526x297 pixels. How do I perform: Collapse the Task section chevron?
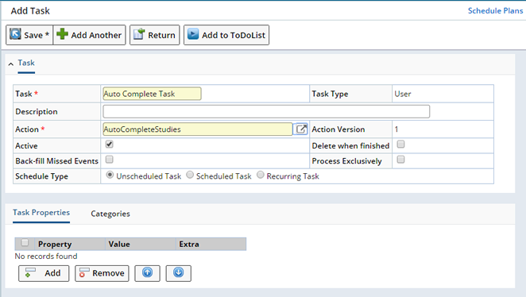[x=11, y=64]
